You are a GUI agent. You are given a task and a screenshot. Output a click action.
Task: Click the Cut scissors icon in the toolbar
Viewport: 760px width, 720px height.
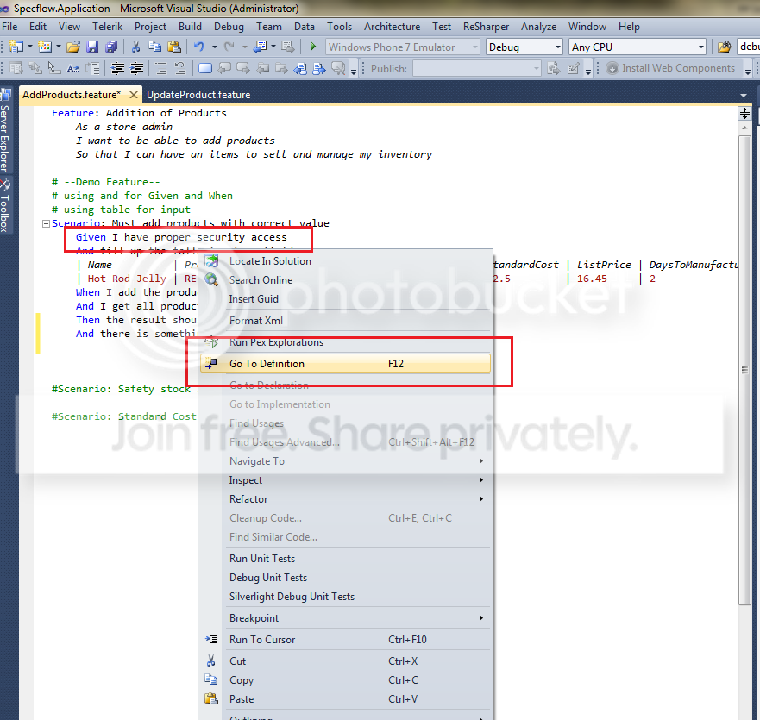[136, 47]
